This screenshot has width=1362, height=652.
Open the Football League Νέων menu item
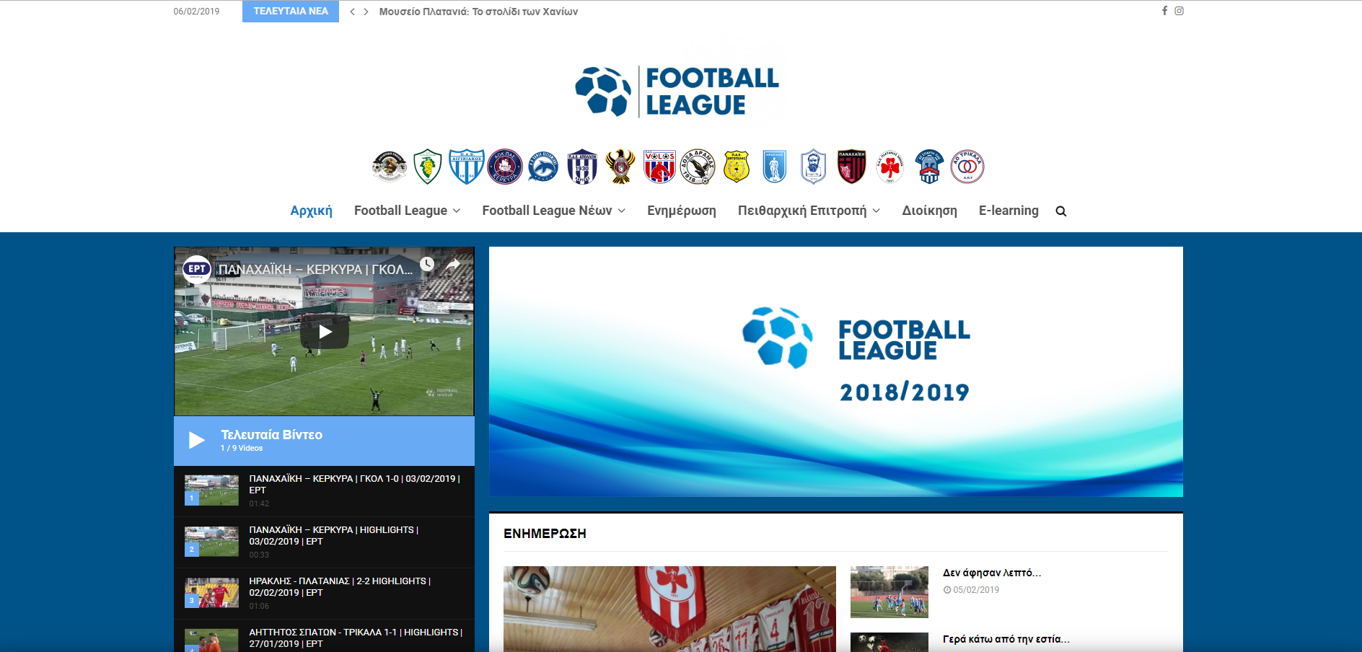click(547, 211)
